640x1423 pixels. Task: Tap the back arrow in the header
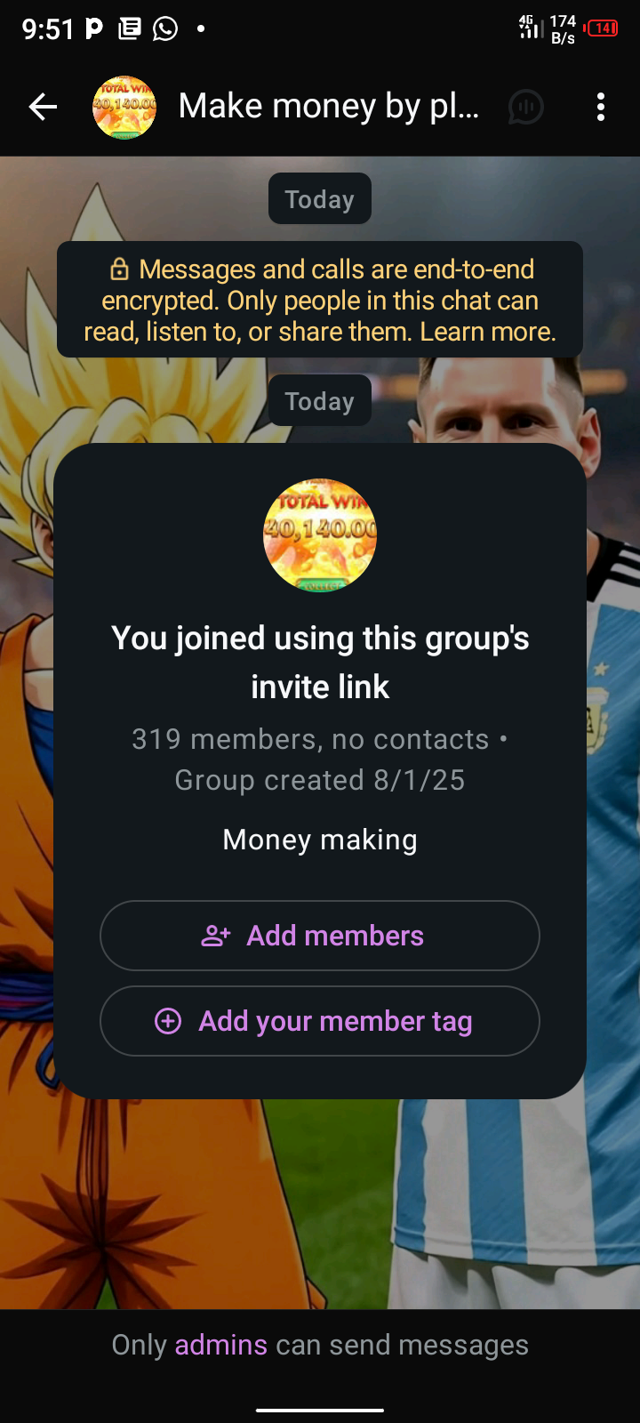[43, 108]
